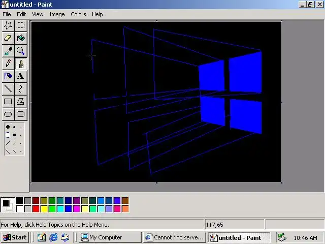Pick the lime green swatch
The height and width of the screenshot is (244, 325).
[52, 209]
